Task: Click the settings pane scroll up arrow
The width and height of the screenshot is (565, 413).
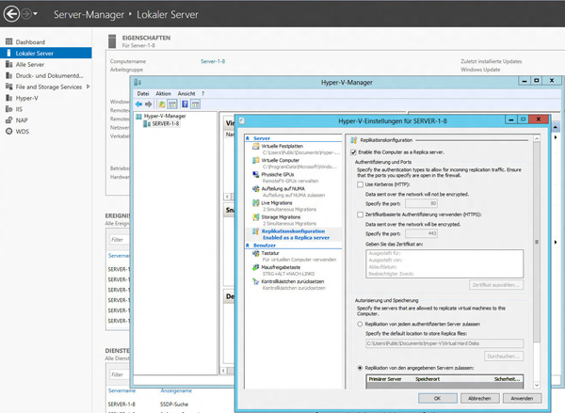Action: tap(537, 138)
